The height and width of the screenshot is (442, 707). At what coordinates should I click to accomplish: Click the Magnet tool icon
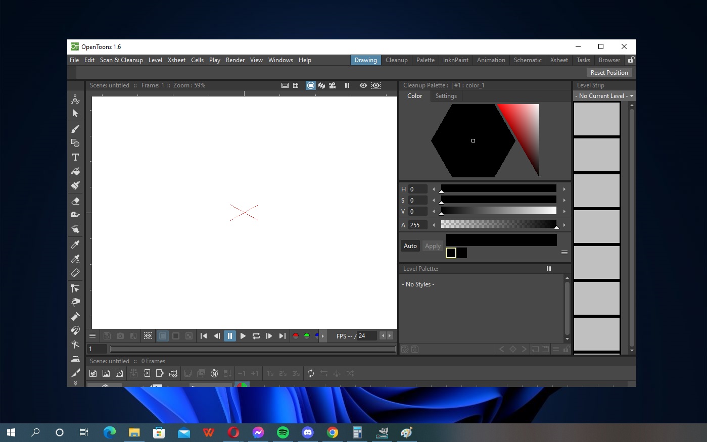pyautogui.click(x=75, y=330)
